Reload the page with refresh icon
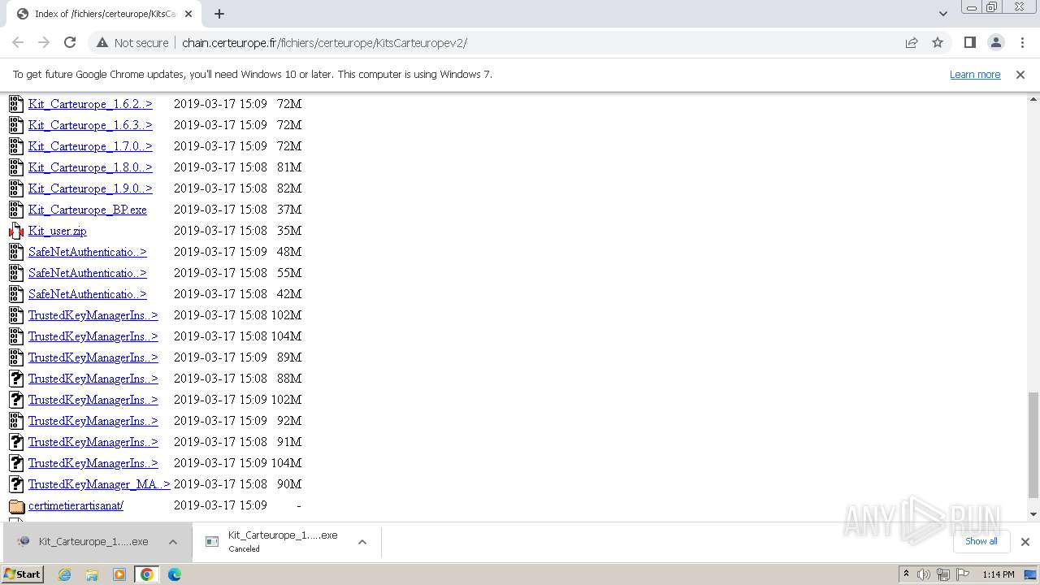 point(70,42)
